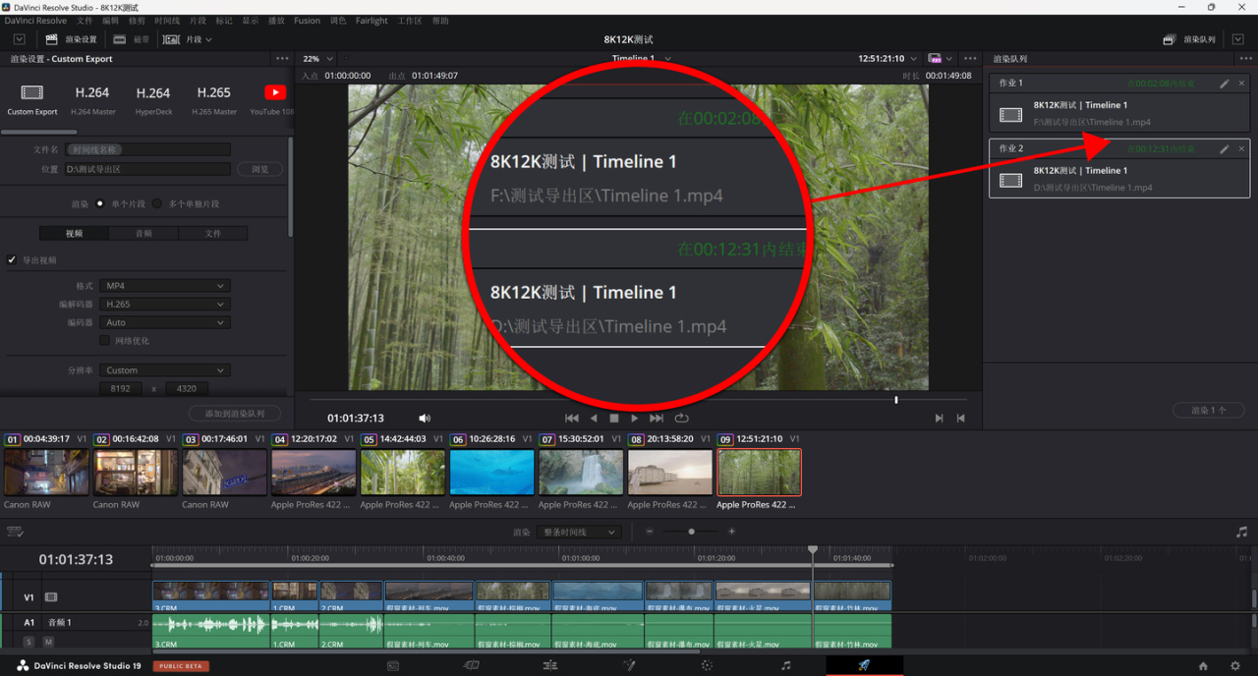
Task: Switch to the Cut page icon
Action: point(472,665)
